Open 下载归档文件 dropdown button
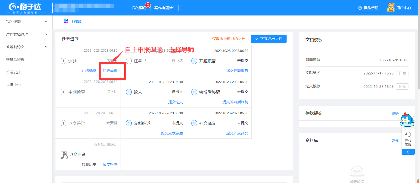This screenshot has width=420, height=183. coord(268,39)
